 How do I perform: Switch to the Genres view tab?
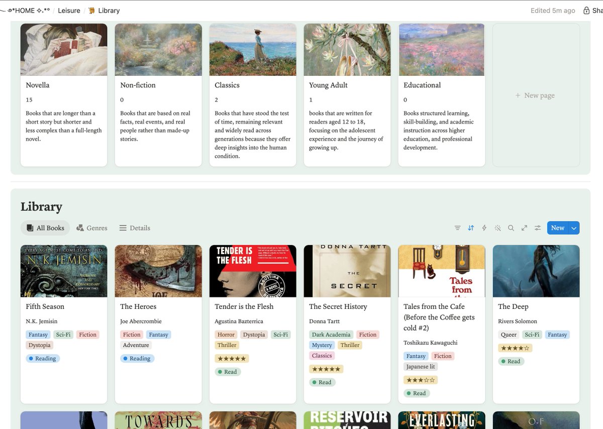(92, 228)
